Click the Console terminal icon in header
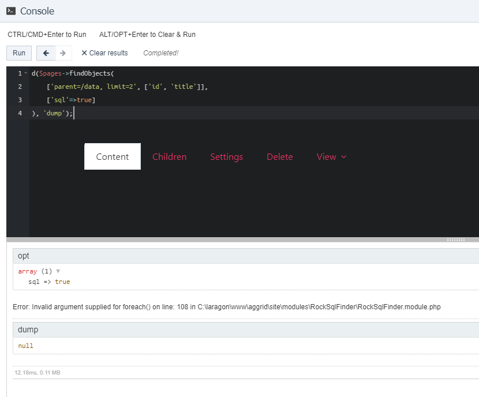This screenshot has width=479, height=397. 11,11
